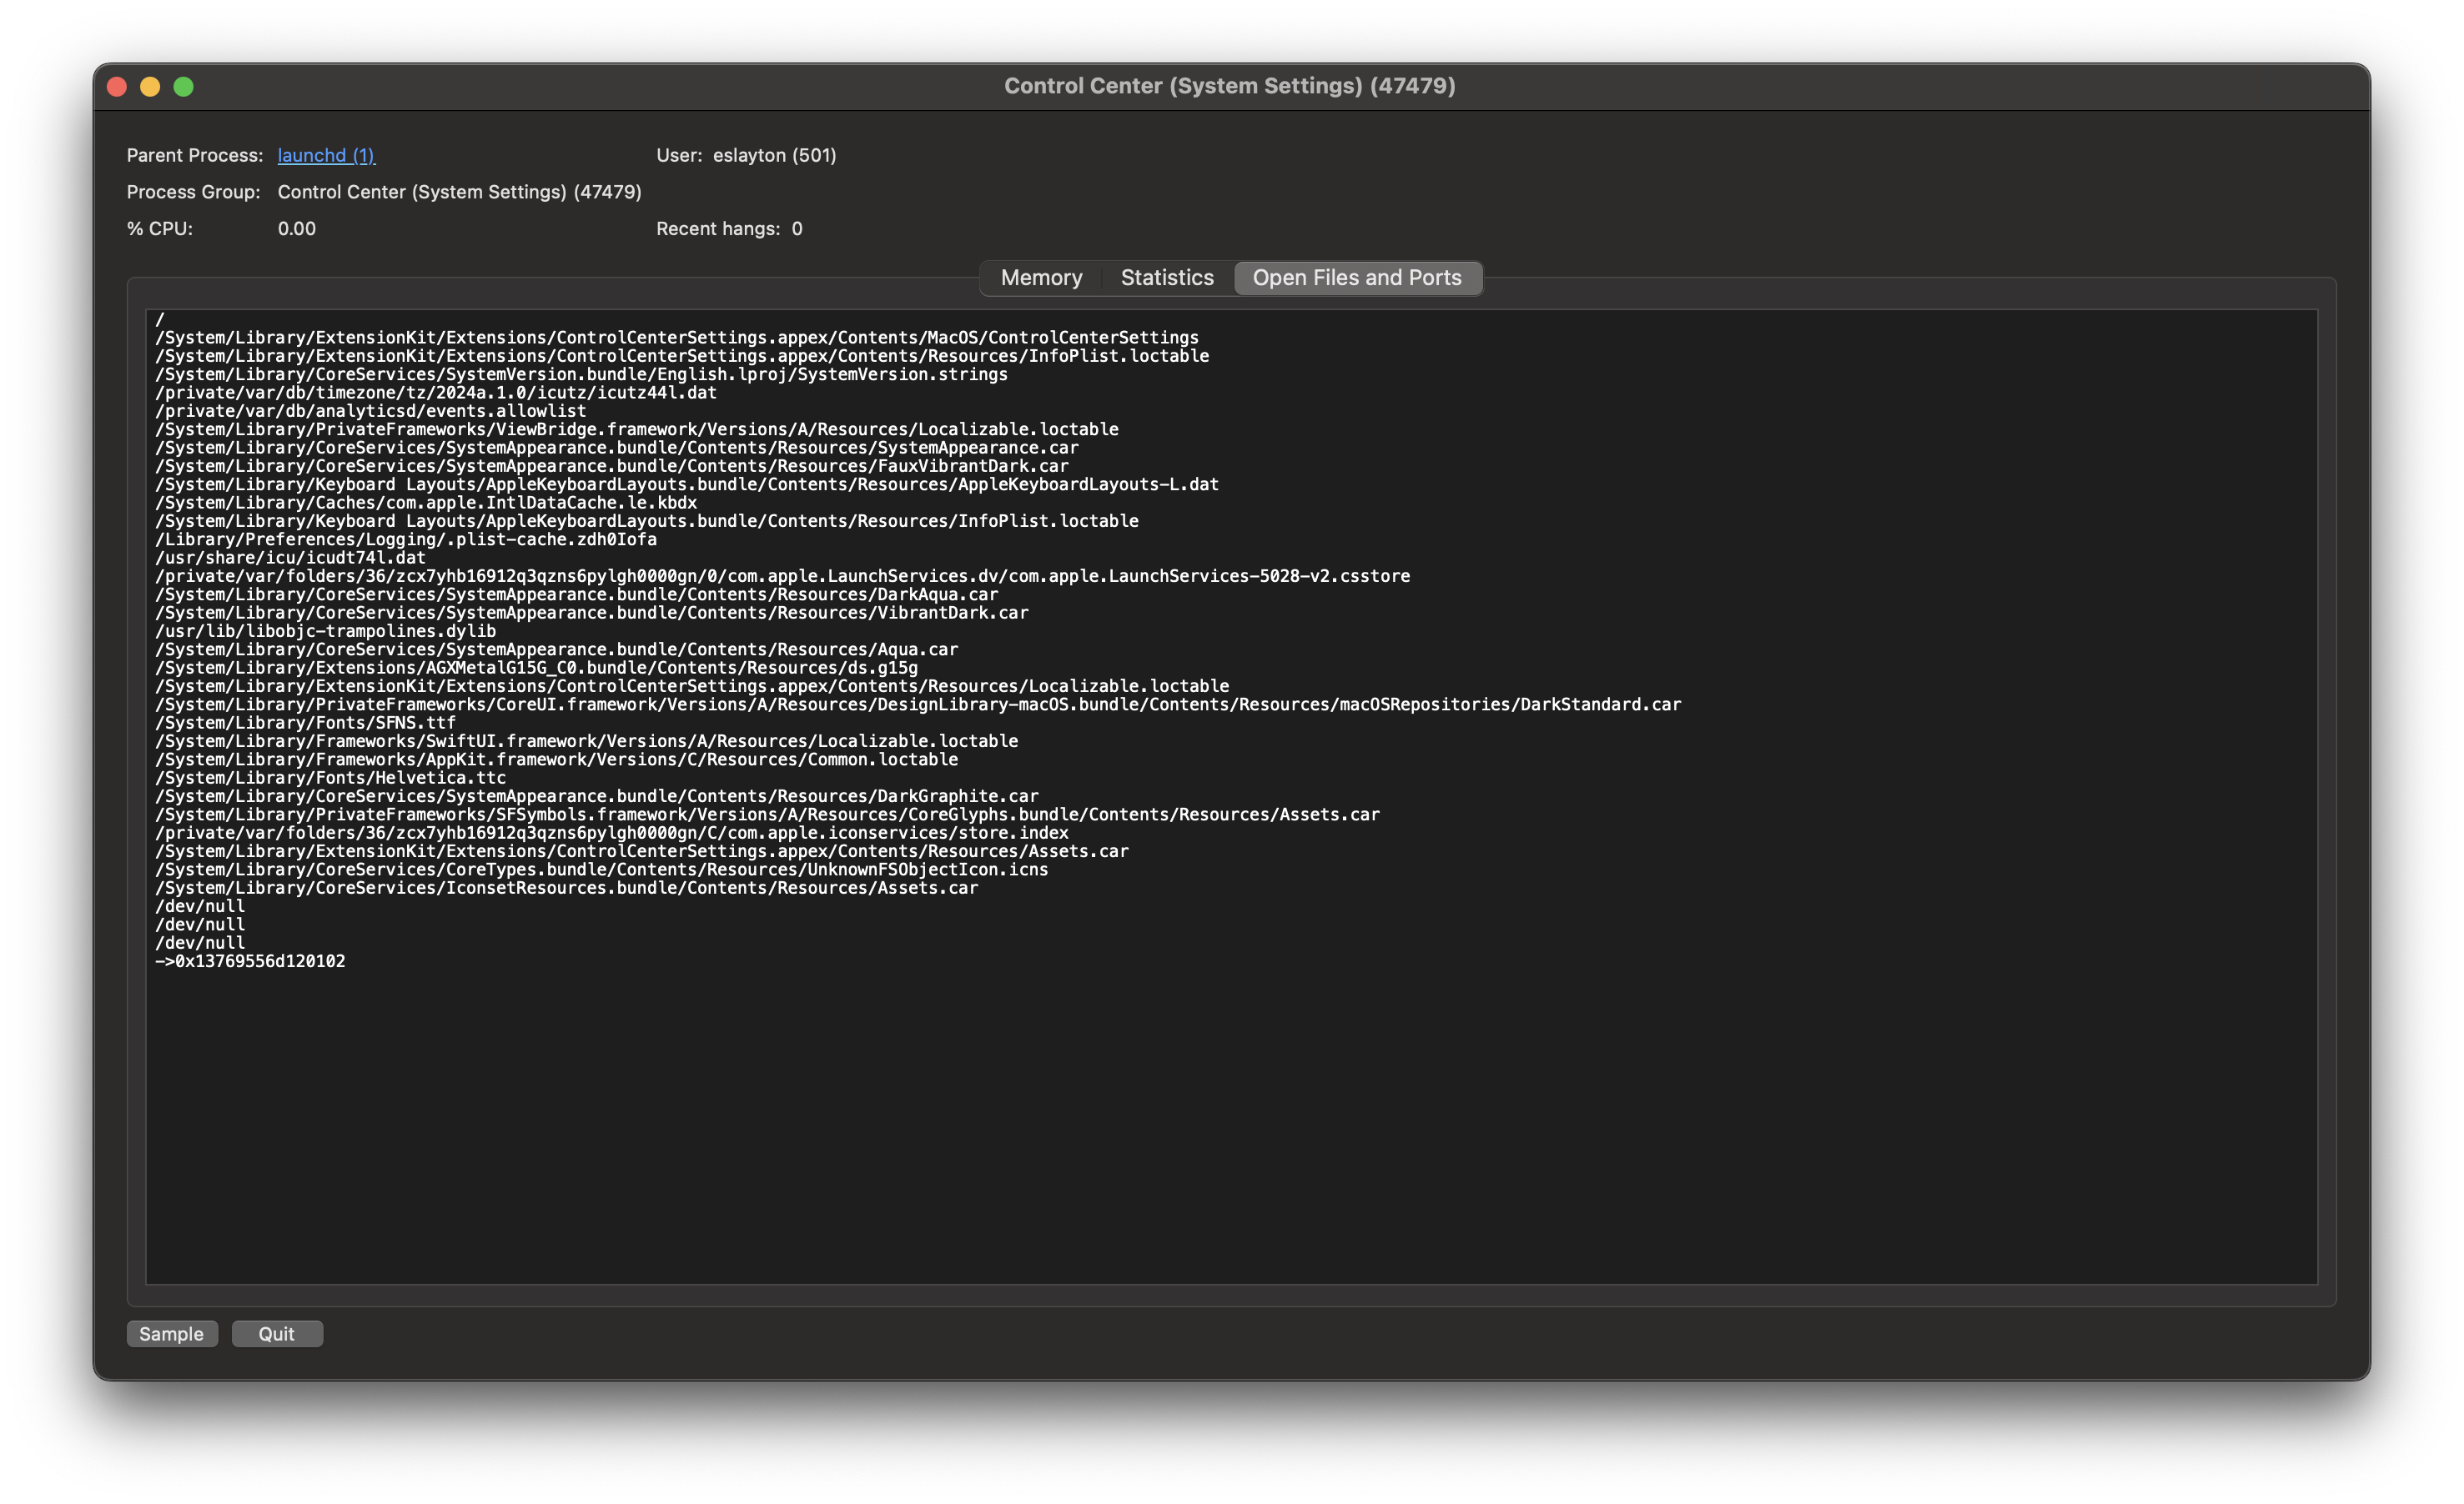Click the DarkStandard.car path line
The height and width of the screenshot is (1504, 2464).
coord(917,704)
